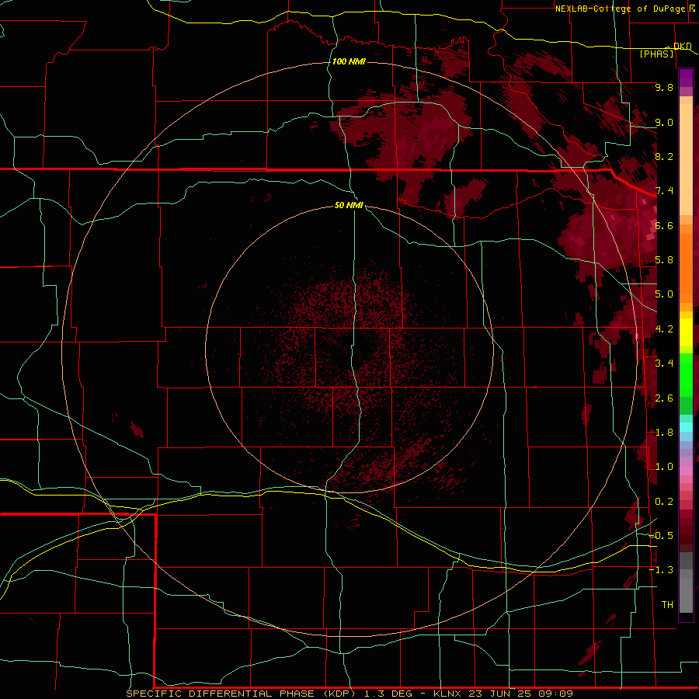The height and width of the screenshot is (699, 699).
Task: Pick the gray color band near TH
Action: pos(686,595)
